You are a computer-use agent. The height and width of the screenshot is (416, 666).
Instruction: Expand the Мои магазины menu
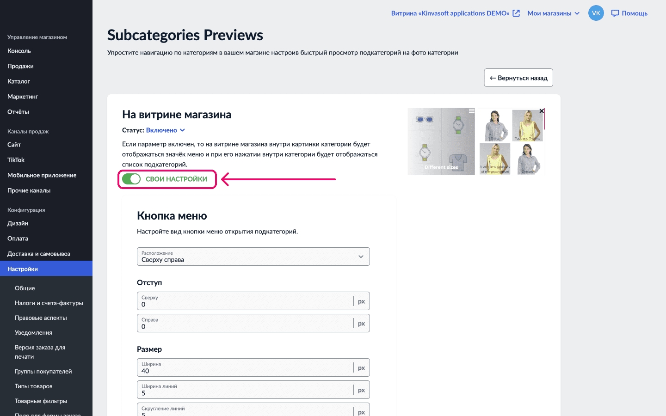pyautogui.click(x=553, y=13)
